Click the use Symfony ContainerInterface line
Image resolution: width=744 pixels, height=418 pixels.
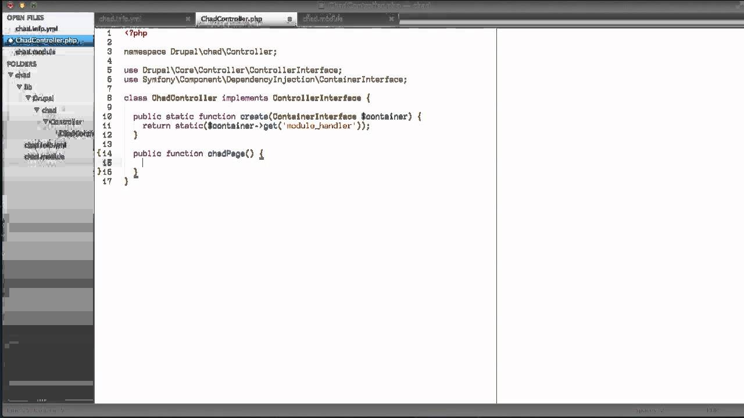266,80
